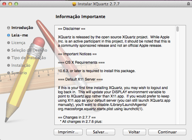
Task: Click the grey bullet beside Licença
Action: (x=8, y=43)
